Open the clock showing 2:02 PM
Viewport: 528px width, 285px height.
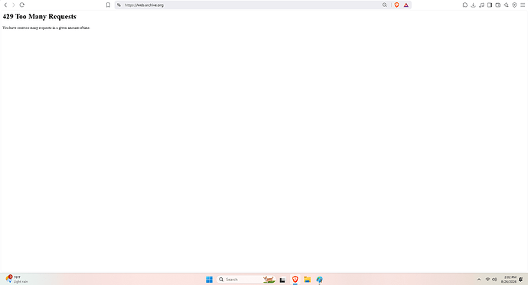[508, 280]
